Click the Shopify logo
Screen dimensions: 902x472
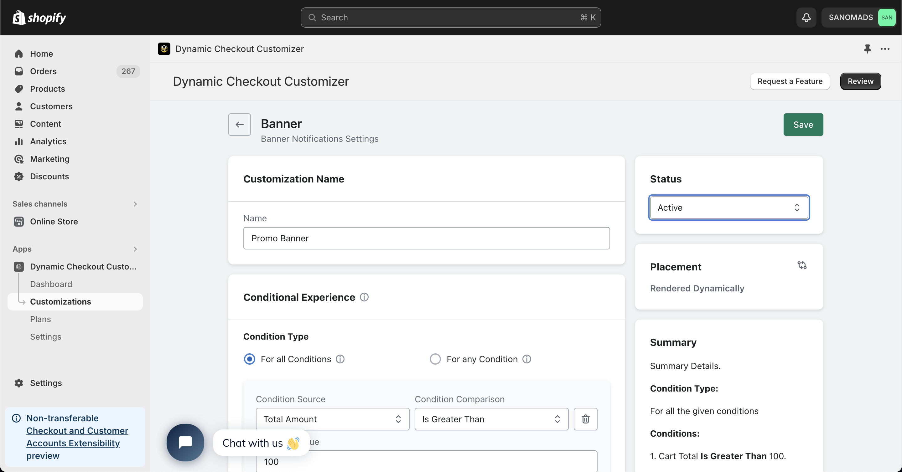pos(39,18)
